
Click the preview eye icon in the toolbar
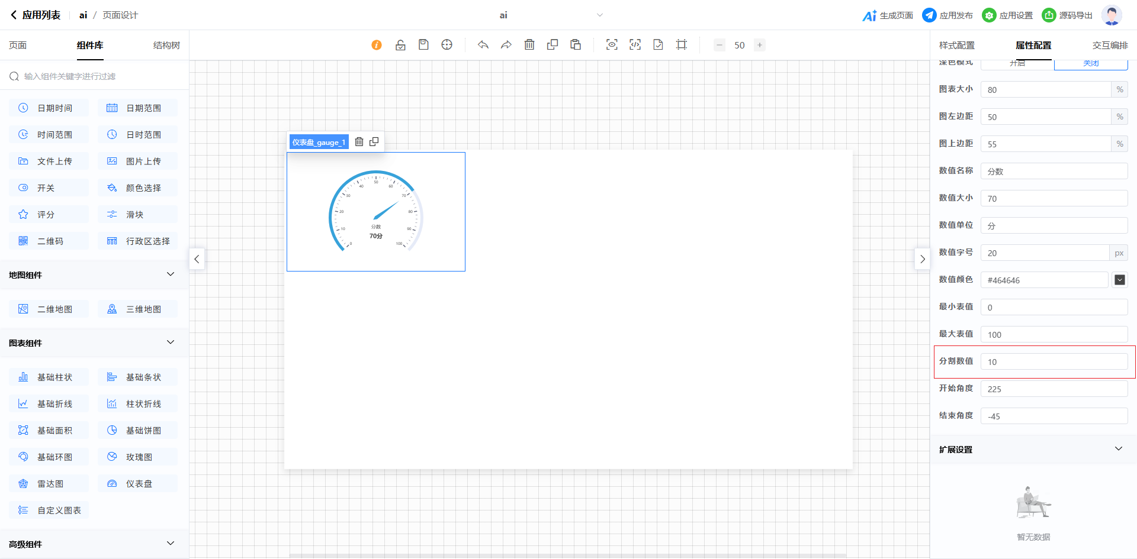612,45
